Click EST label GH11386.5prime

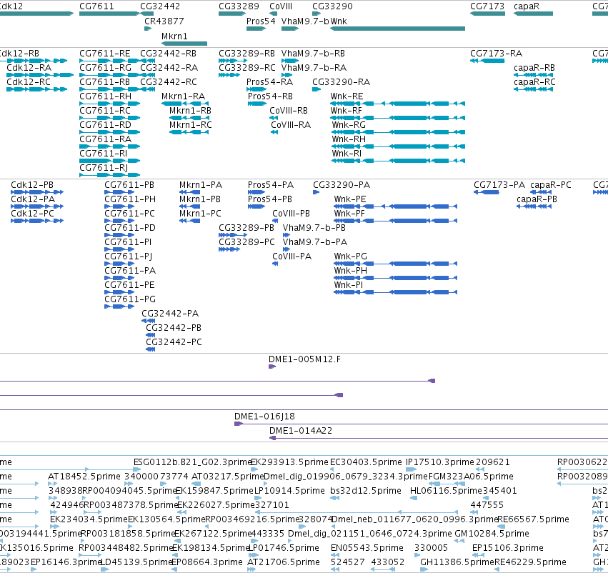[457, 562]
